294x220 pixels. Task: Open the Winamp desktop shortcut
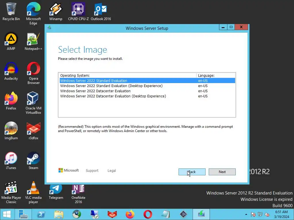click(x=56, y=11)
